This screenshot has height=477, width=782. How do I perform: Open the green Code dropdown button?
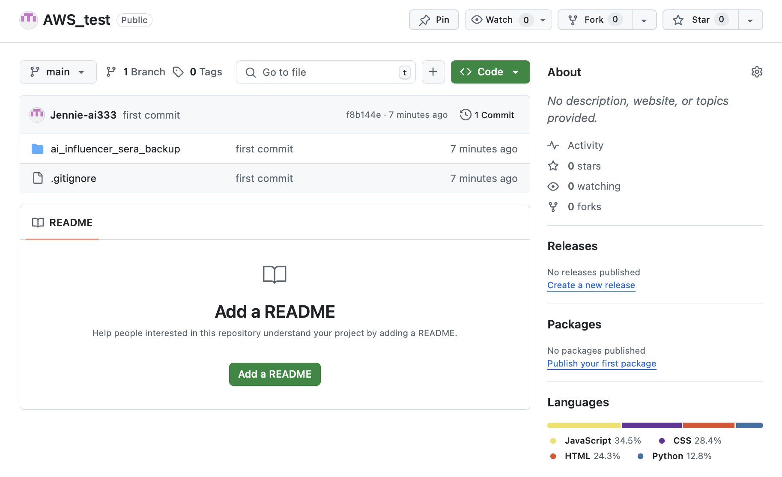click(x=490, y=72)
